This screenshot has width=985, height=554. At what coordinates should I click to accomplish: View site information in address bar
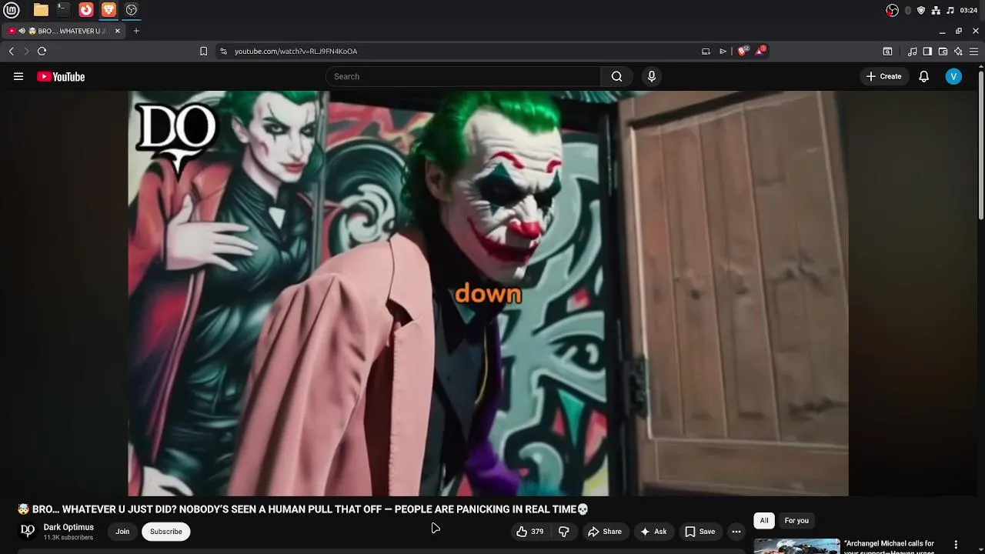tap(223, 52)
